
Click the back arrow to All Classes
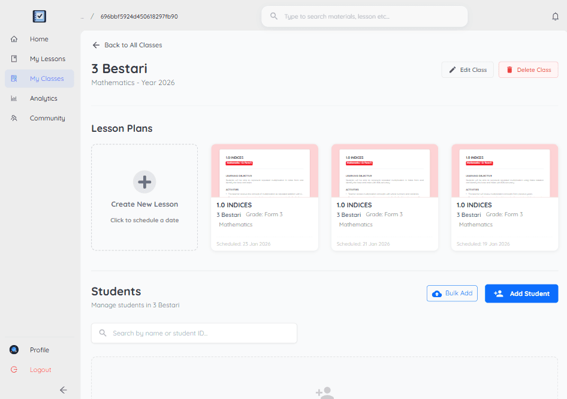(95, 44)
